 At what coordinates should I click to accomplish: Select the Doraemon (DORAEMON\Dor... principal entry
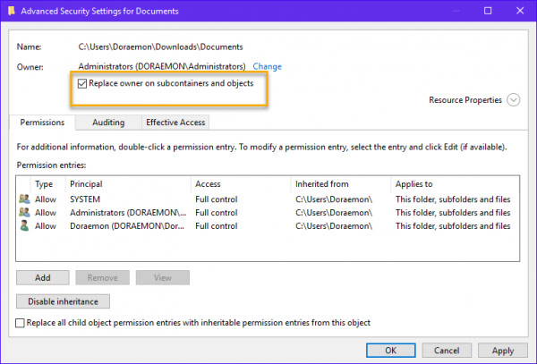click(x=127, y=225)
